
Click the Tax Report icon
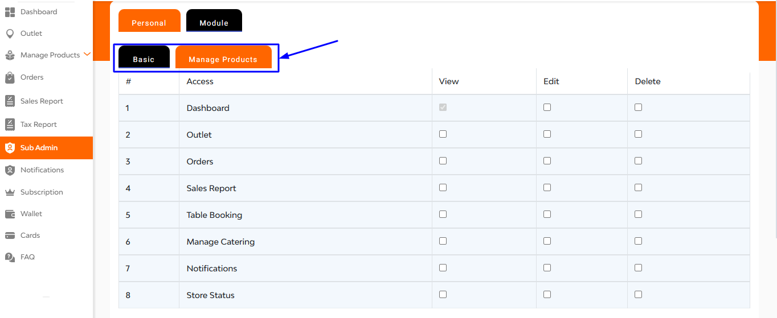pos(10,125)
